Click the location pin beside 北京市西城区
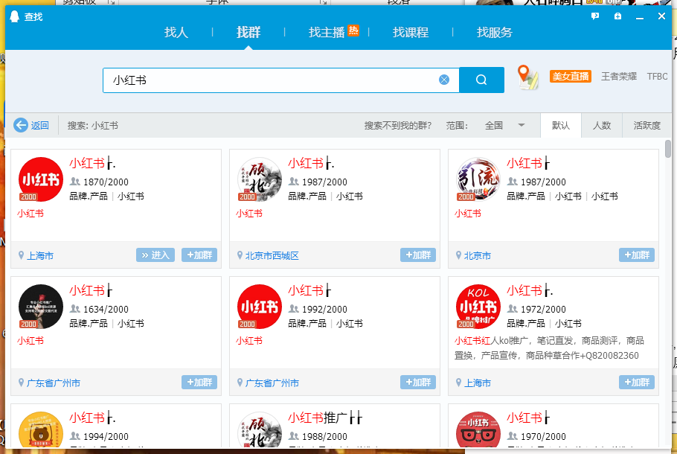Viewport: 677px width, 454px height. 240,255
